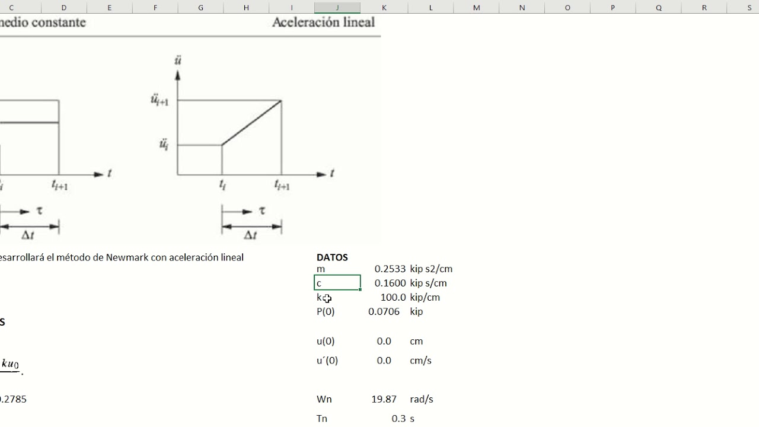The image size is (759, 427).
Task: Click the value 0.2533
Action: click(390, 269)
